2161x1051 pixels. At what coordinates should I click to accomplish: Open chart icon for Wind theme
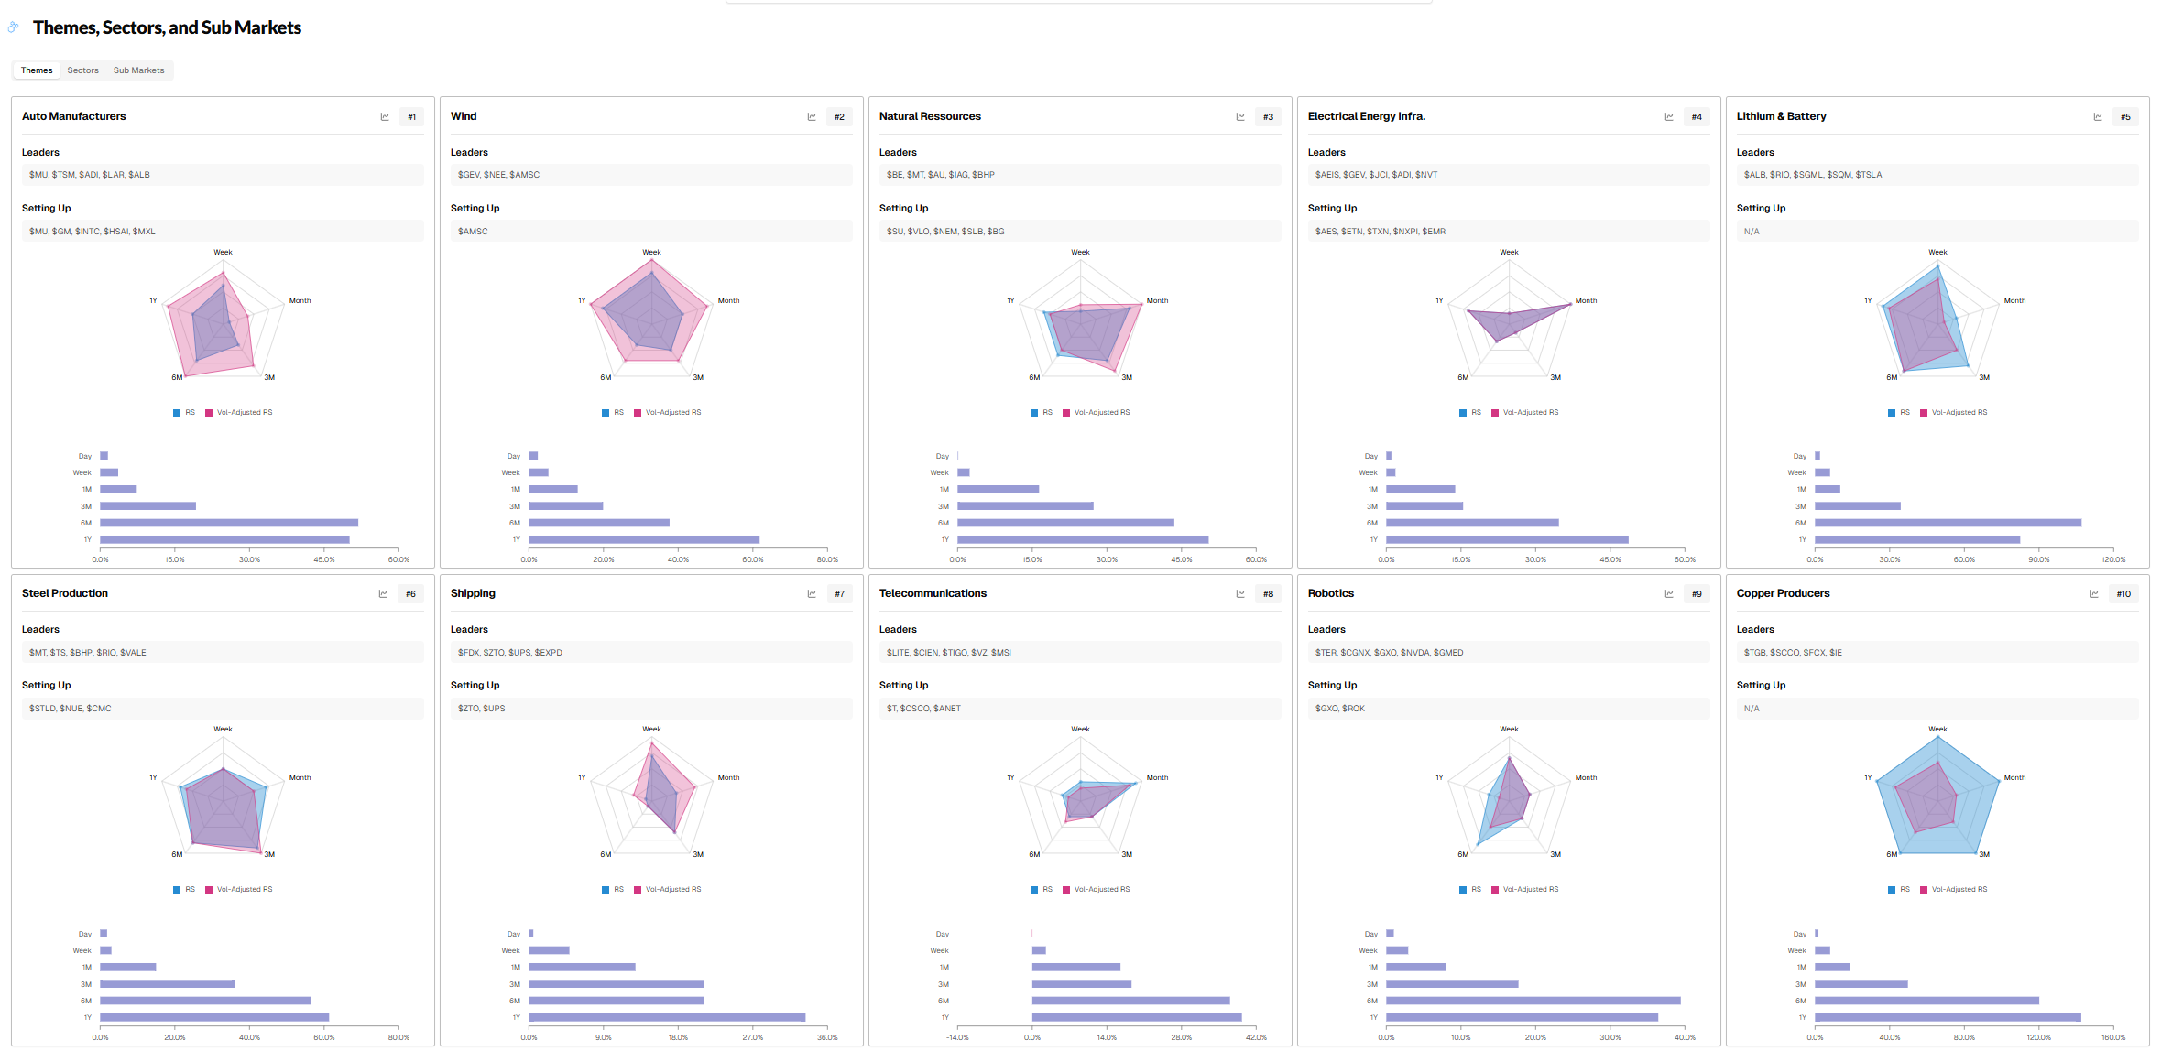812,117
